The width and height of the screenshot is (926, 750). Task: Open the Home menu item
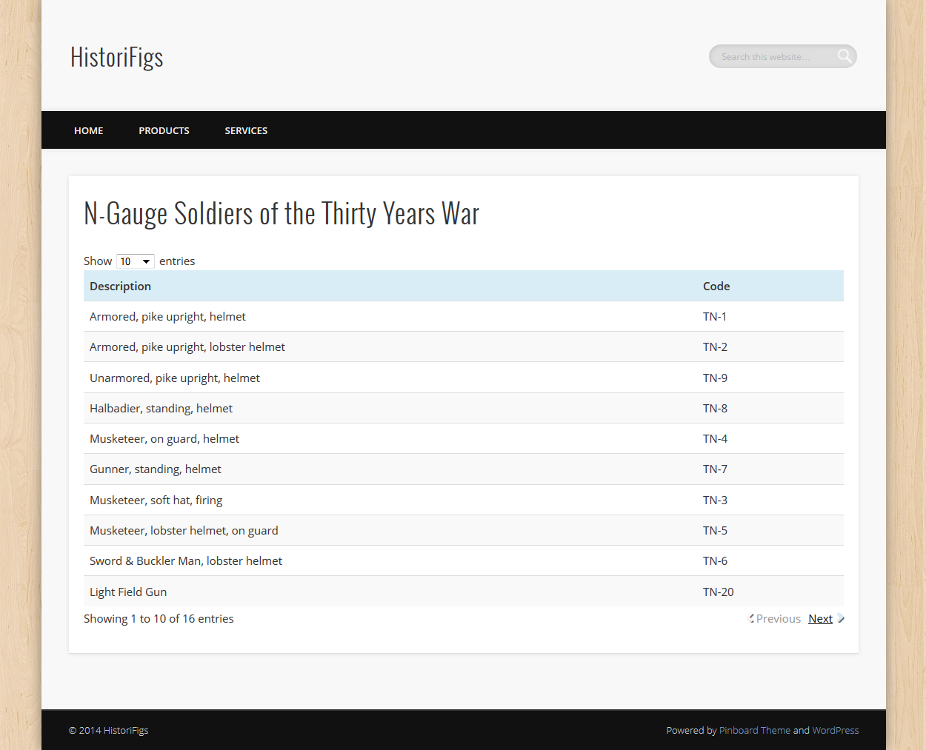pos(89,130)
